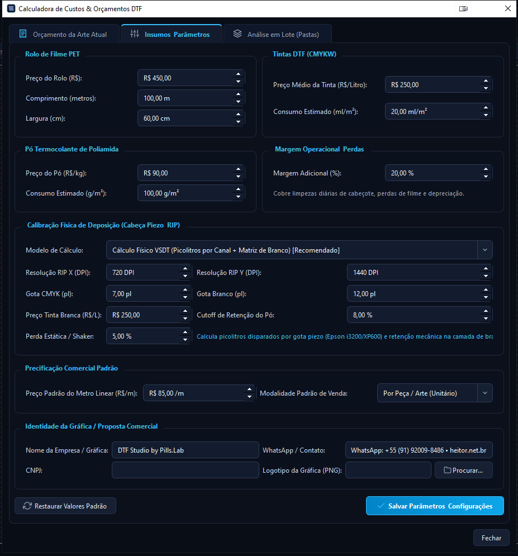Decrease Largura (cm) value
This screenshot has height=556, width=518.
238,122
